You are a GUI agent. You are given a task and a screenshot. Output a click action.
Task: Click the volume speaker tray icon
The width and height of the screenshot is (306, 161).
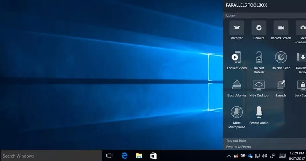pos(264,156)
